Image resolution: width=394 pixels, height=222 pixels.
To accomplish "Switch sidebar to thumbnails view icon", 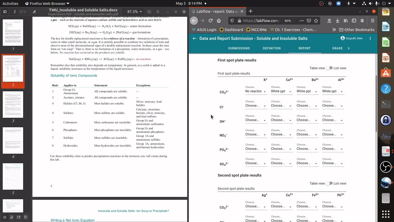I will click(x=5, y=217).
